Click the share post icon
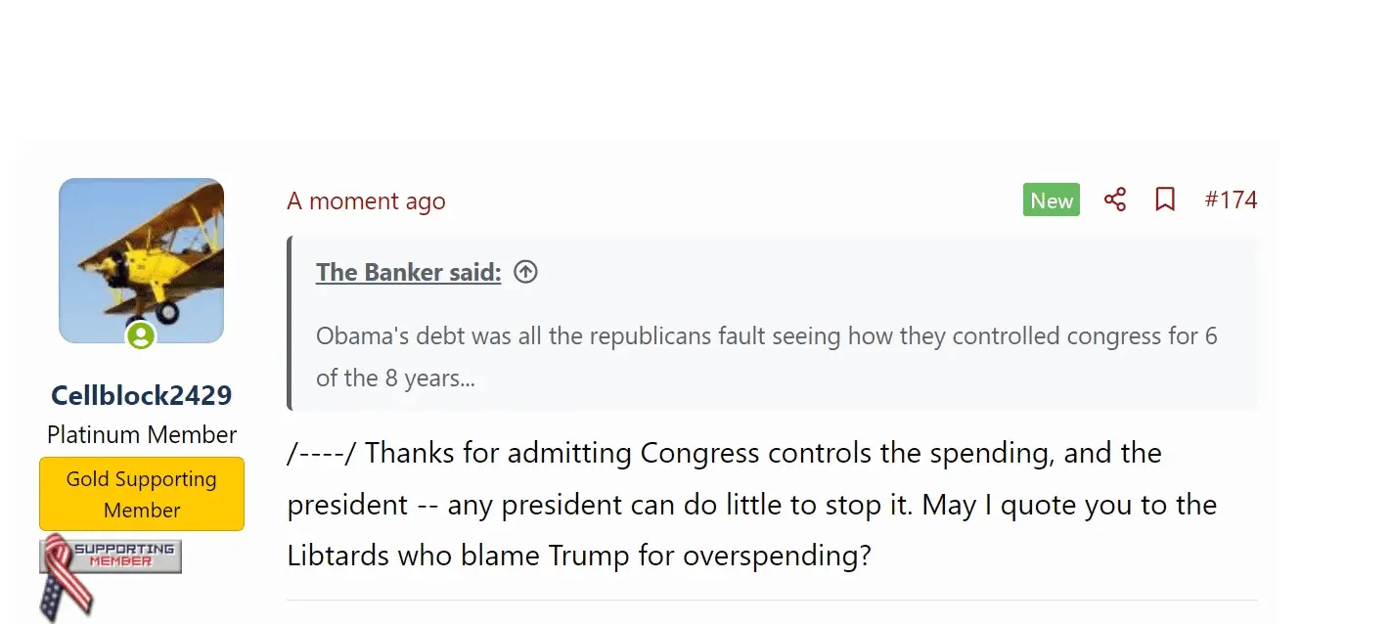 coord(1115,201)
